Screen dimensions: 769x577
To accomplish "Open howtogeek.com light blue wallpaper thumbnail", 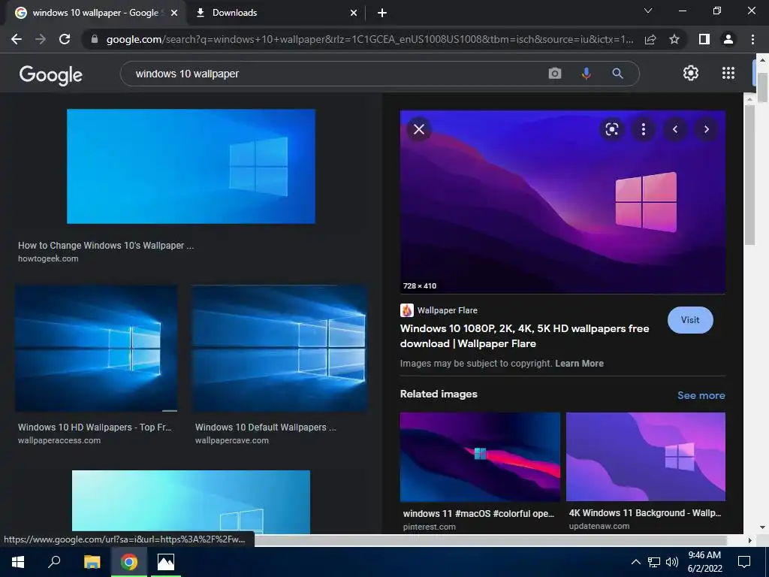I will tap(191, 166).
